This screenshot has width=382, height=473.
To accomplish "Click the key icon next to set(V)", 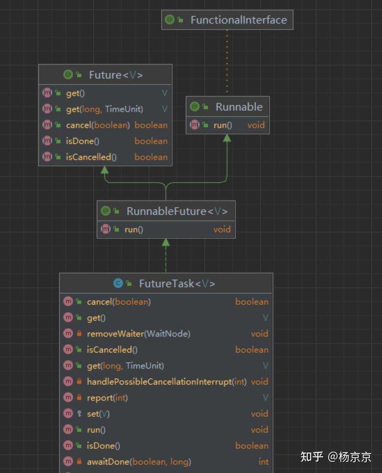I will click(x=79, y=414).
